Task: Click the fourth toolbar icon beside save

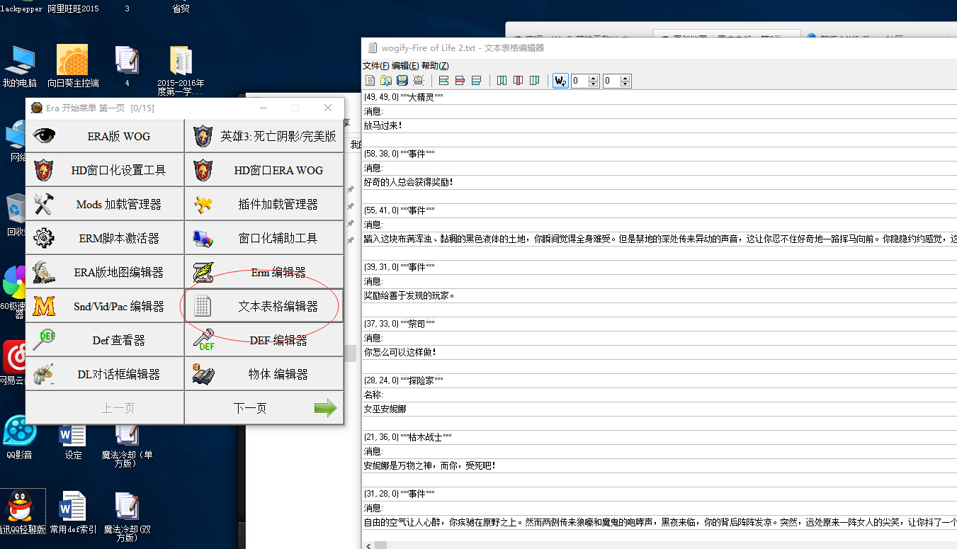Action: [x=419, y=81]
